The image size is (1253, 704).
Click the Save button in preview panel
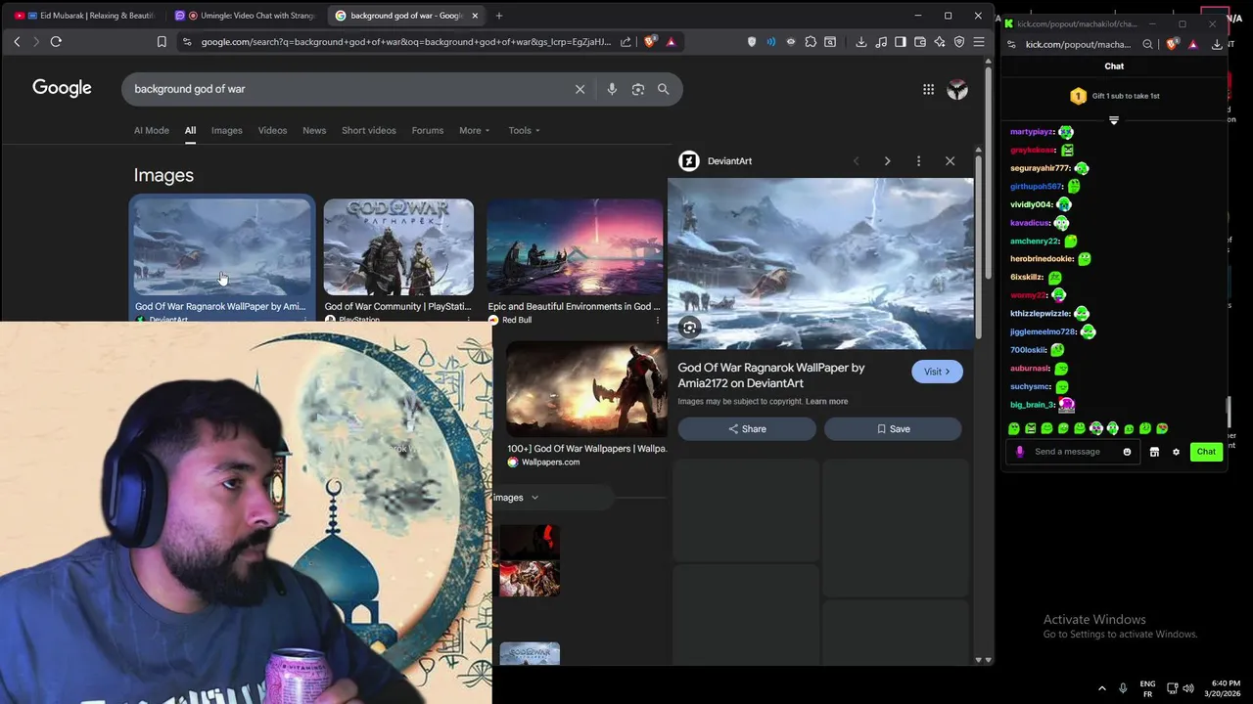pos(893,429)
